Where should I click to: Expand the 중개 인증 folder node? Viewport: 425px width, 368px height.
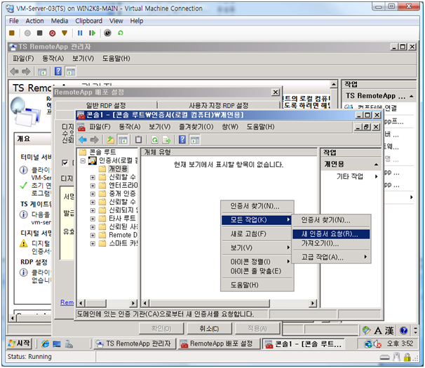click(x=93, y=194)
